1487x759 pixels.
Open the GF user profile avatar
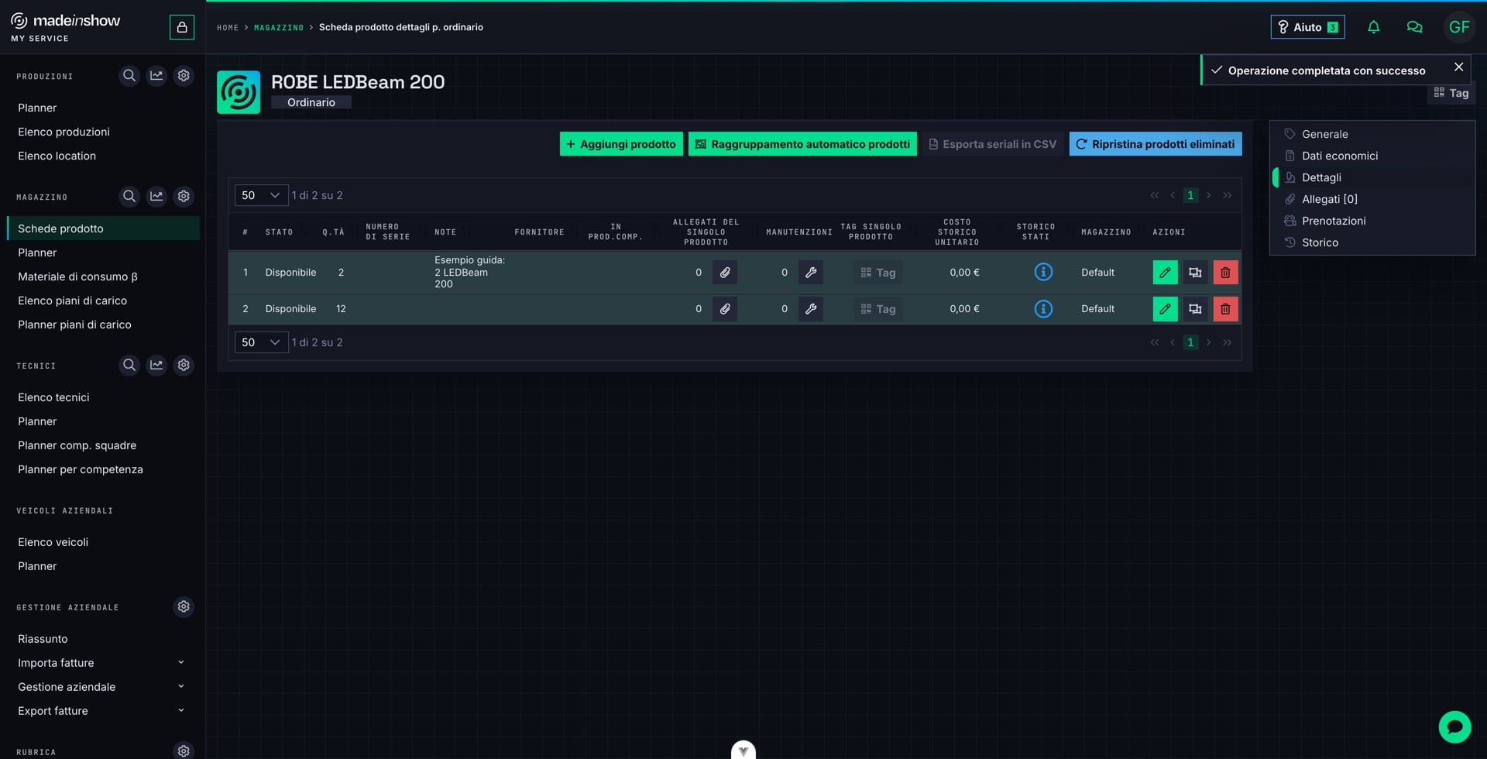pyautogui.click(x=1459, y=27)
